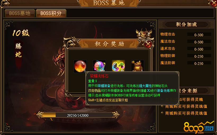Switch to the BOSS墓地 tab
Image resolution: width=217 pixels, height=135 pixels.
point(20,13)
